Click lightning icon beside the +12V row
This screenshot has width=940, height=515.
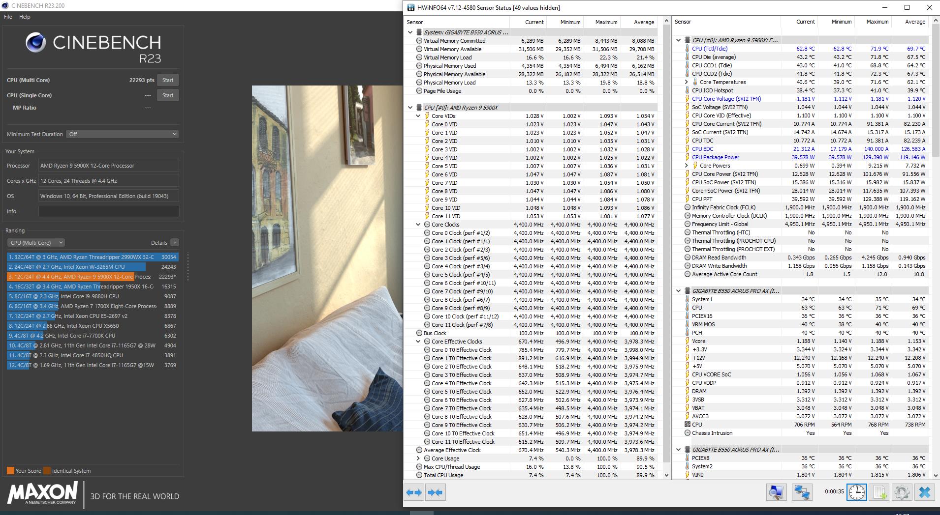(688, 358)
